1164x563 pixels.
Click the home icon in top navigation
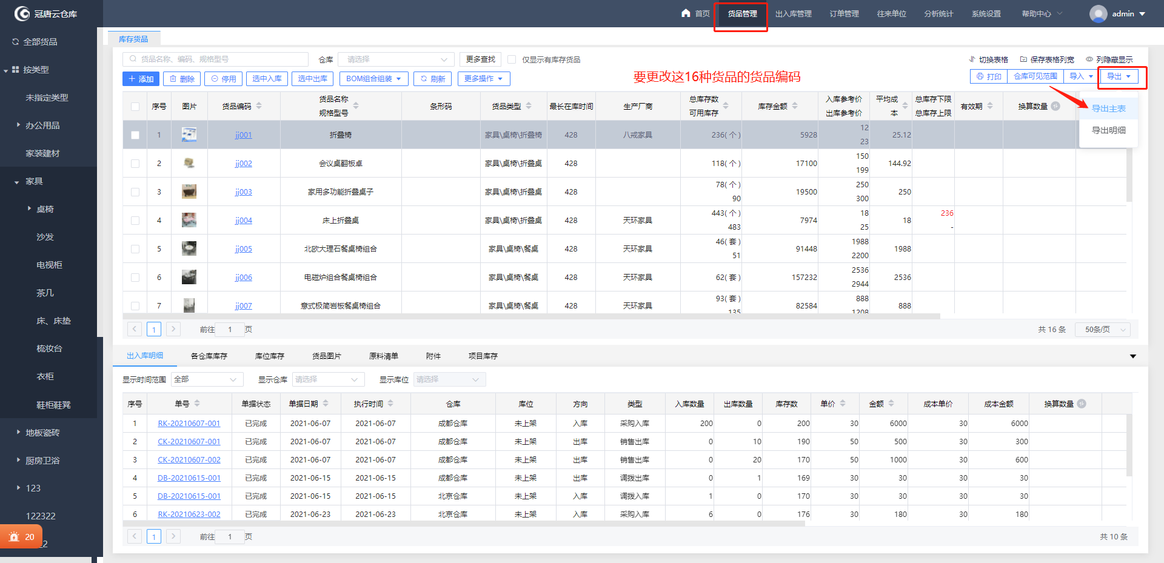686,13
